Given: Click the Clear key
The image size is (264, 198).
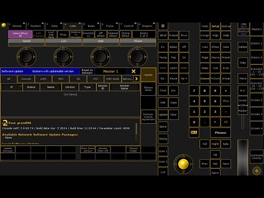Looking at the screenshot, I should tap(173, 114).
